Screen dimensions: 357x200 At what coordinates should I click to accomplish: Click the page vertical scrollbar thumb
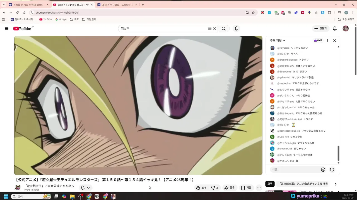(x=356, y=51)
